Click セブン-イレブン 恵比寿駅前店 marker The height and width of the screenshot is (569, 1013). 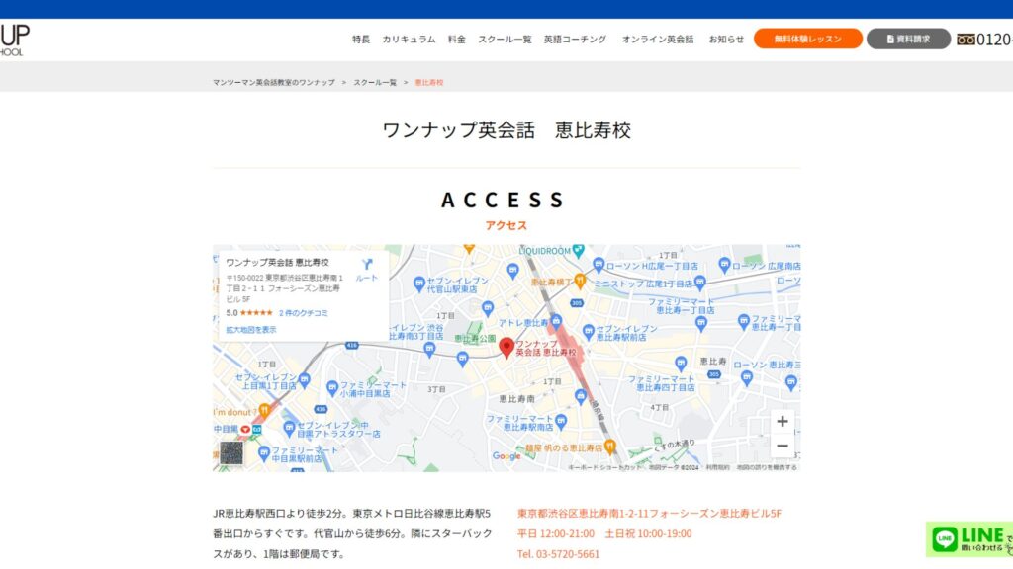coord(588,332)
